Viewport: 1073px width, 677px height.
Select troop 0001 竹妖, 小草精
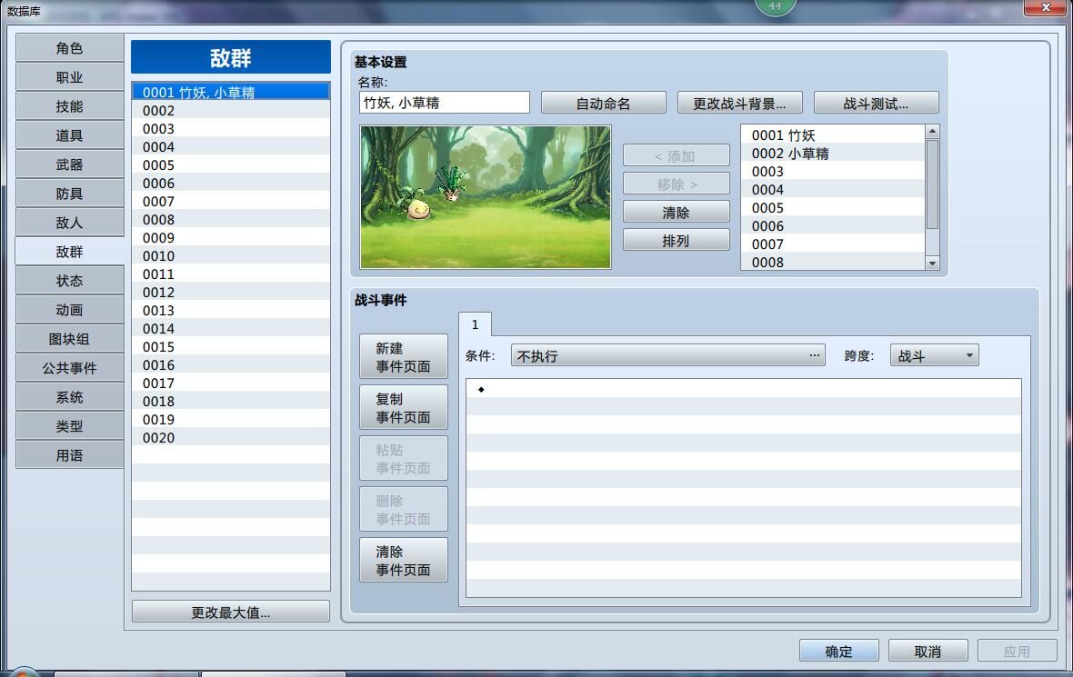coord(231,92)
